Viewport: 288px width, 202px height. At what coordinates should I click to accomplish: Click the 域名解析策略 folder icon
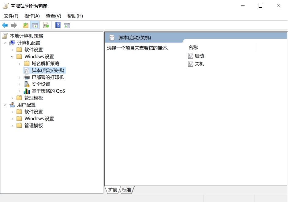[x=27, y=63]
